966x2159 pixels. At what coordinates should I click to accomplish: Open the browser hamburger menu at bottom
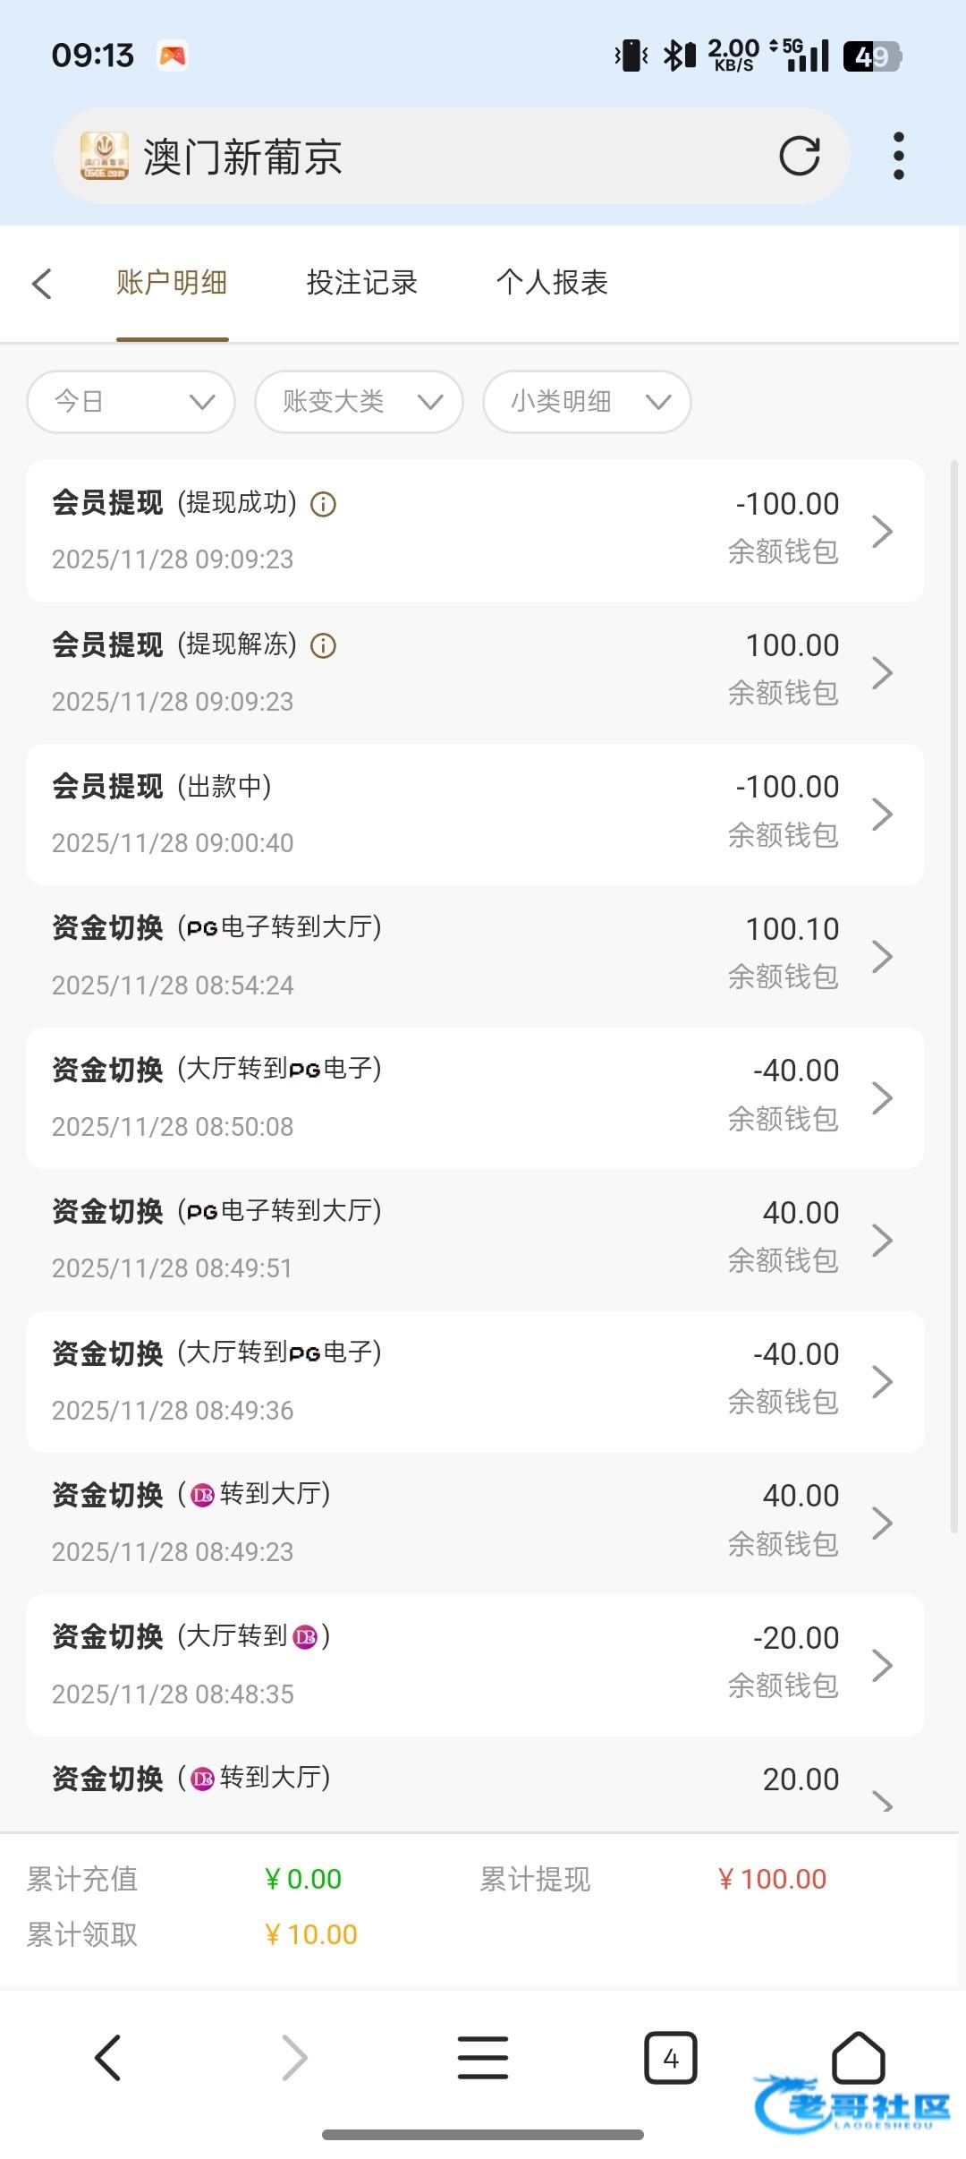[x=483, y=2058]
